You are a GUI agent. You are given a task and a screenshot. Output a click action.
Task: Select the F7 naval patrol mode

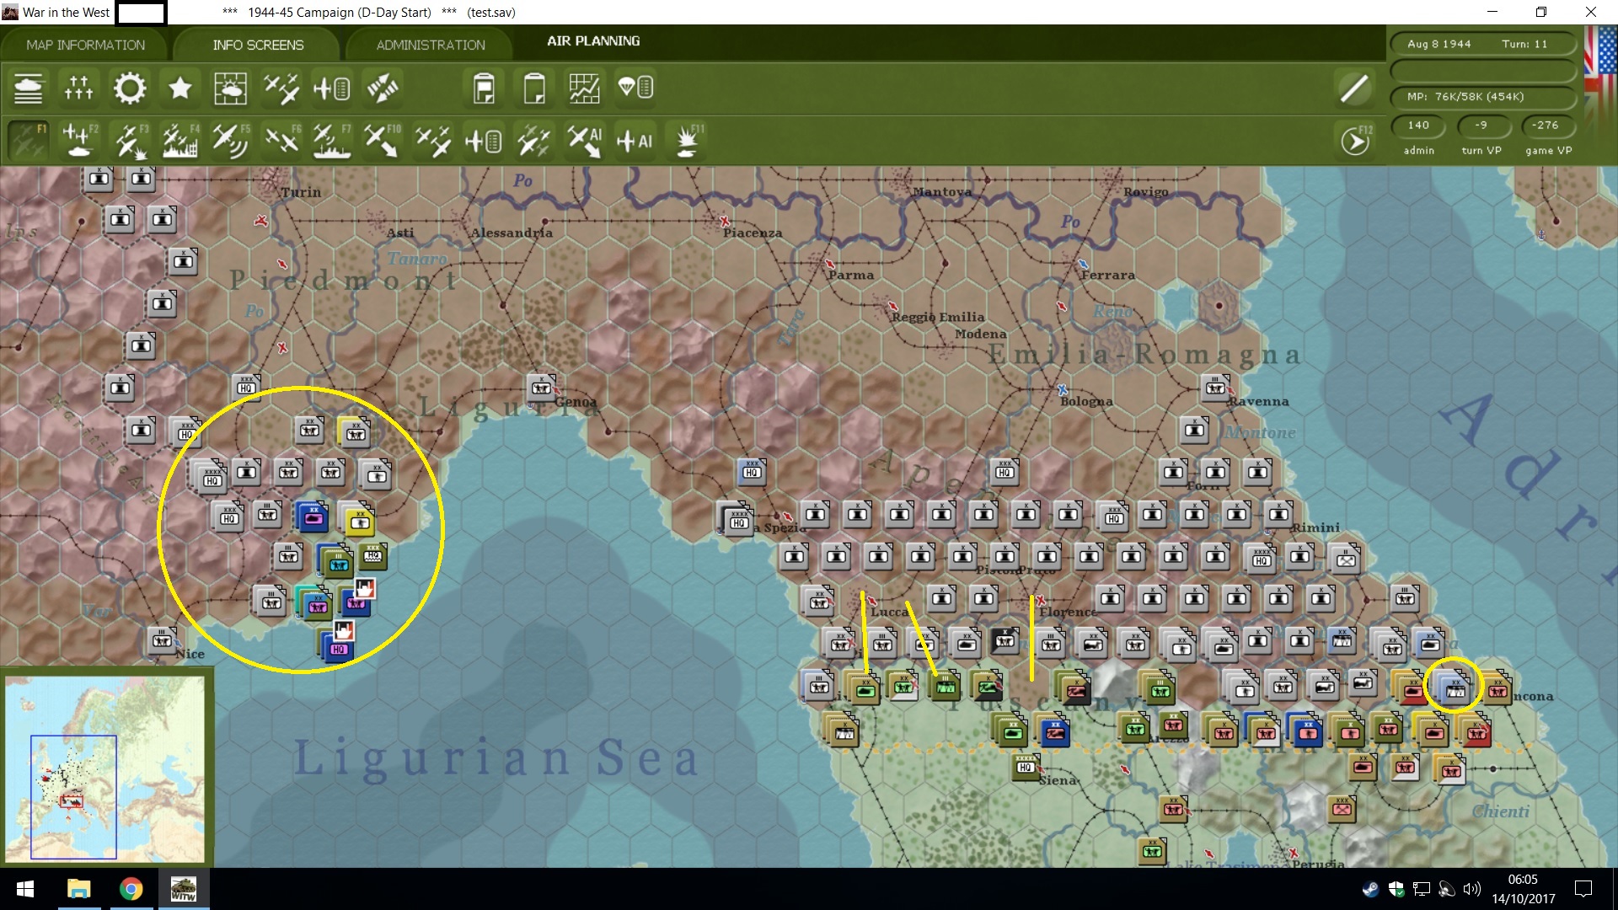pyautogui.click(x=331, y=141)
